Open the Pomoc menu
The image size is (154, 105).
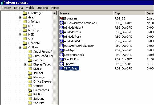click(x=55, y=8)
